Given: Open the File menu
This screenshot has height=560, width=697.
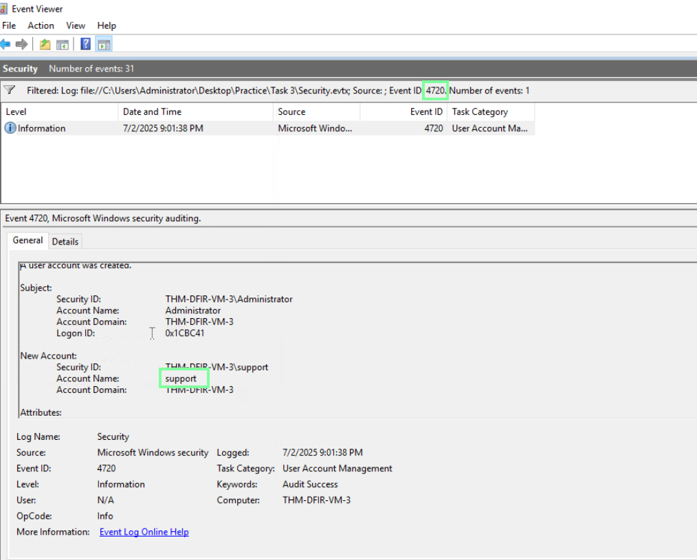Looking at the screenshot, I should (x=9, y=25).
